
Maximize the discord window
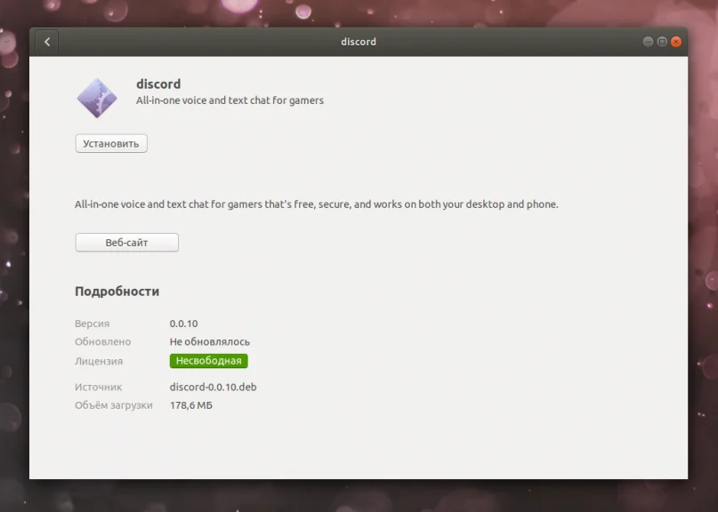662,42
